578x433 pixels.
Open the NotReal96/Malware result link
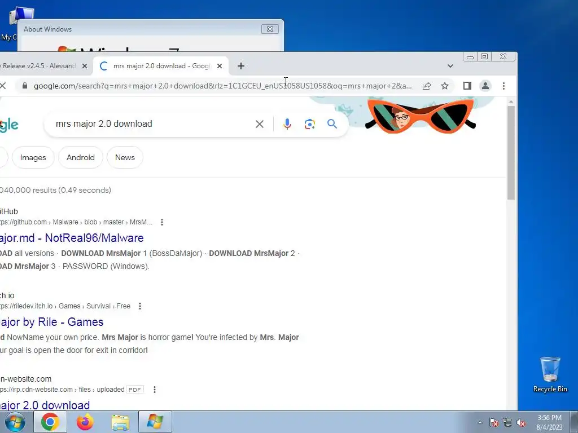72,238
